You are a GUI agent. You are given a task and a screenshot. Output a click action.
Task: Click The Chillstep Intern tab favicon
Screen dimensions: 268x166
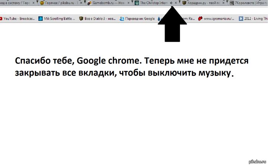pyautogui.click(x=137, y=3)
